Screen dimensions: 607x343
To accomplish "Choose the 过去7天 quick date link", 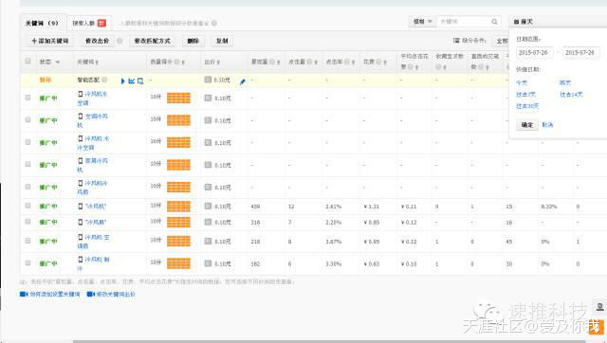I will coord(525,95).
